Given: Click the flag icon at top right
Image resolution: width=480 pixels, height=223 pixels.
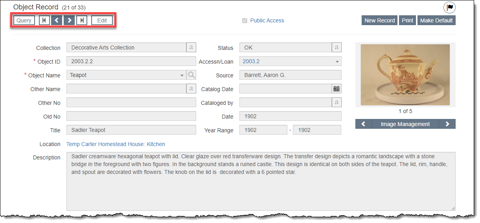Looking at the screenshot, I should 449,7.
